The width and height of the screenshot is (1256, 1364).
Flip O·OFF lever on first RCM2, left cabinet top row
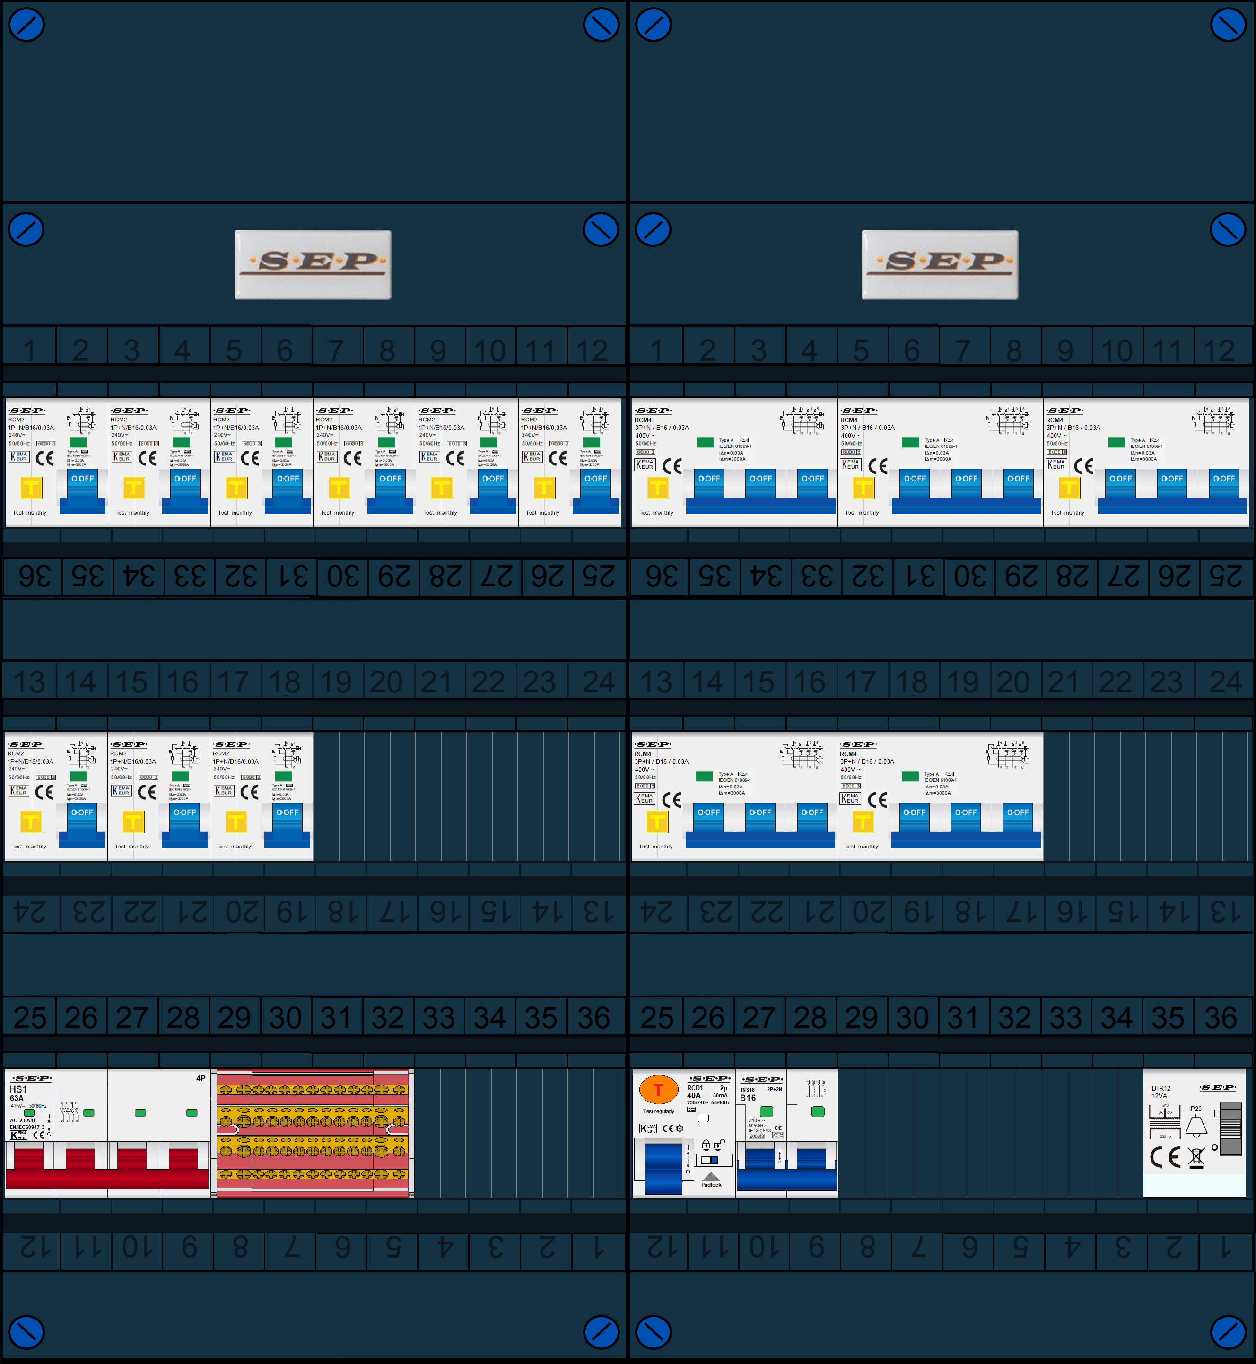pyautogui.click(x=83, y=491)
